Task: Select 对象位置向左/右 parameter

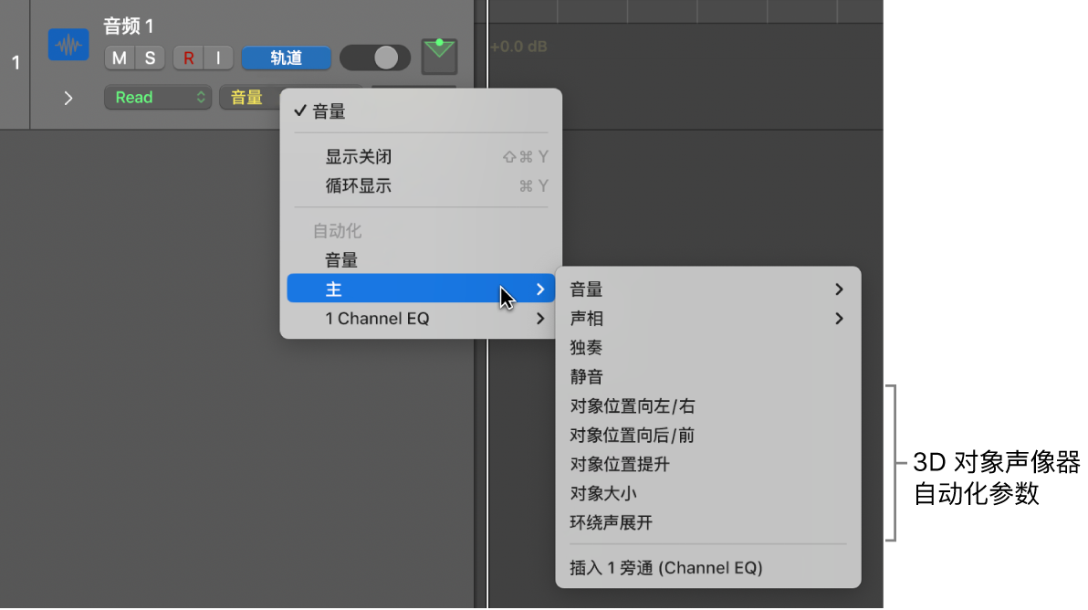Action: tap(633, 406)
